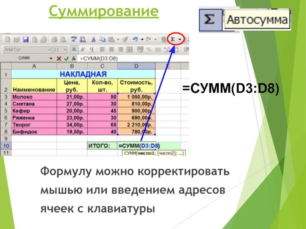Expand the AutoSum dropdown arrow
Image resolution: width=306 pixels, height=229 pixels.
tap(180, 39)
